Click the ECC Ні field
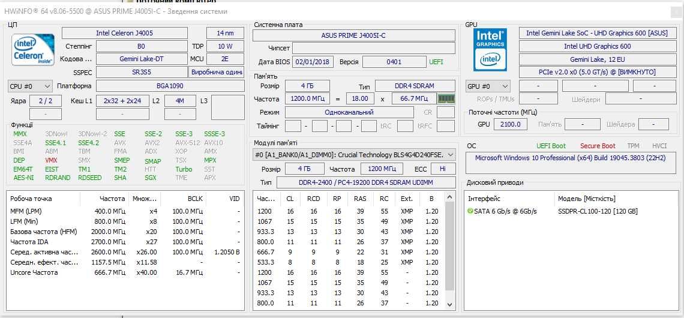The image size is (684, 318). pyautogui.click(x=443, y=169)
